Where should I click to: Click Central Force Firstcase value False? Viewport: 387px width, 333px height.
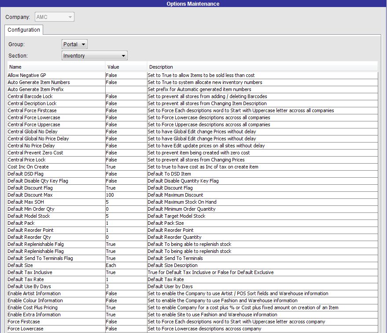(126, 110)
